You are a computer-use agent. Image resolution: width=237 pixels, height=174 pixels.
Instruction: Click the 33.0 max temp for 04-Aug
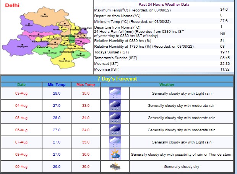point(86,105)
